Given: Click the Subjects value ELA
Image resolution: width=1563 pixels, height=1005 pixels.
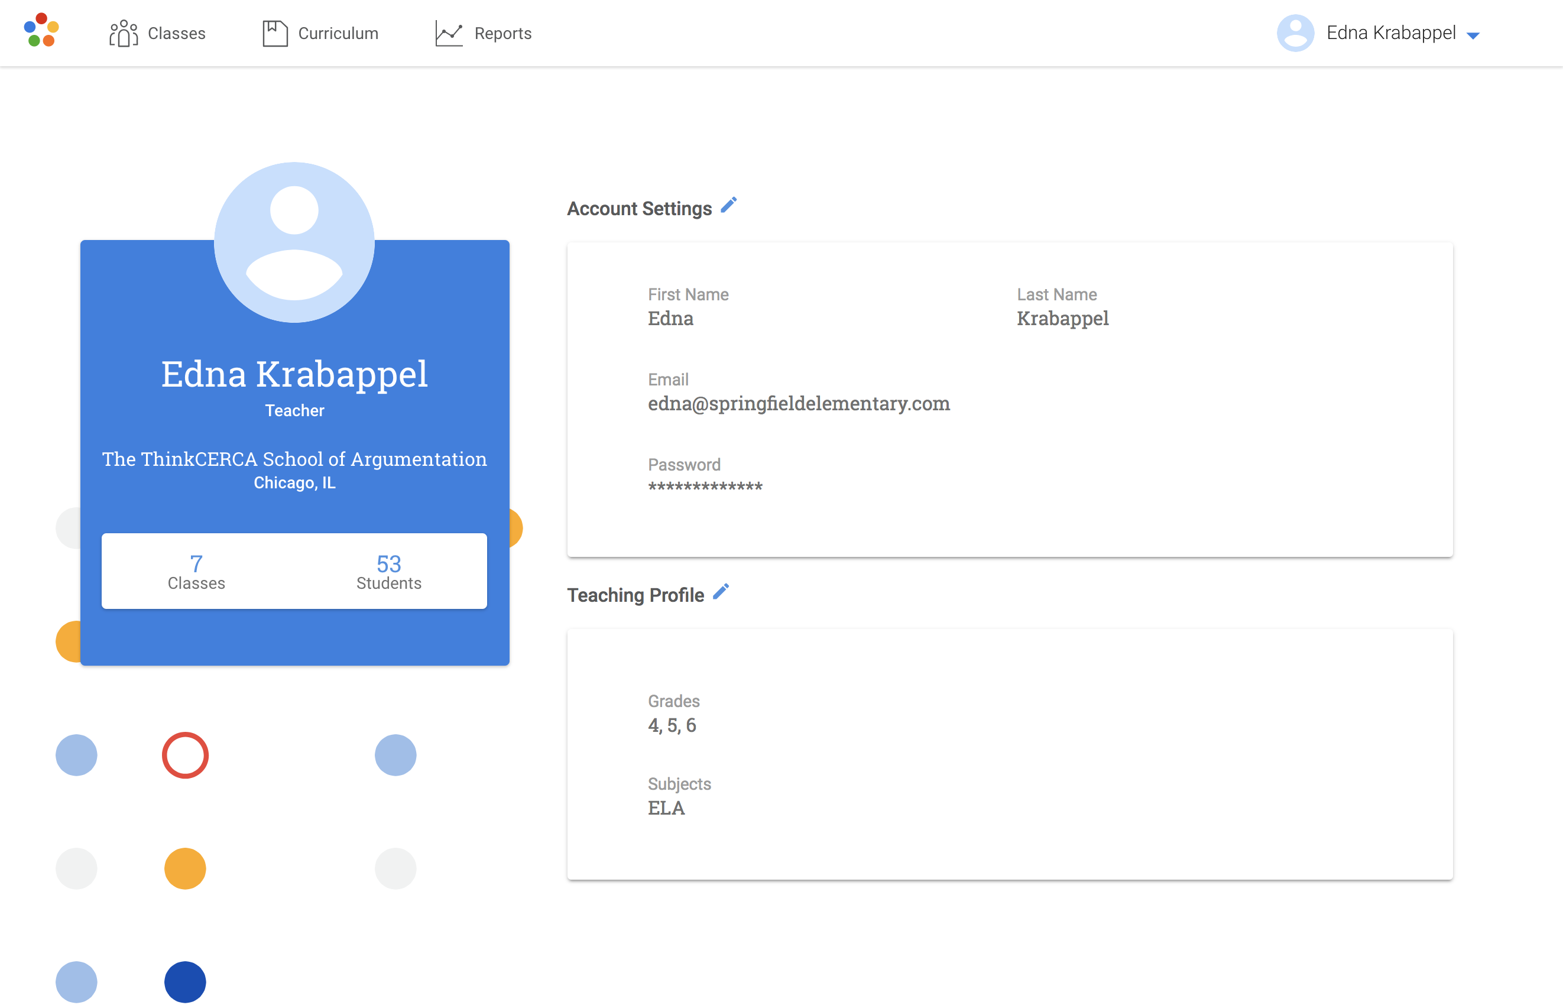Looking at the screenshot, I should [x=666, y=808].
